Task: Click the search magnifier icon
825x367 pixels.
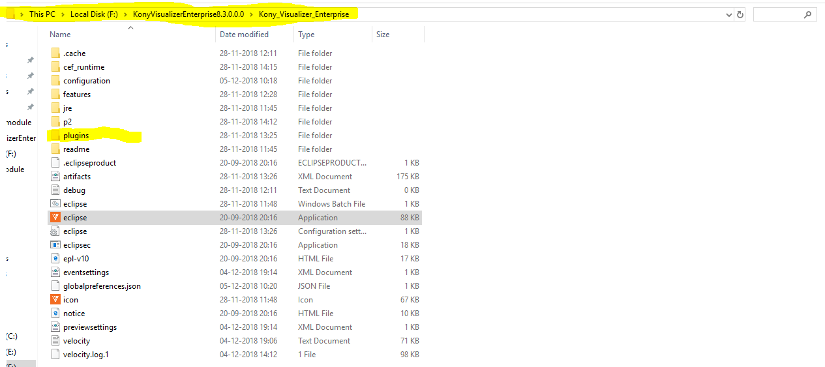Action: tap(807, 14)
